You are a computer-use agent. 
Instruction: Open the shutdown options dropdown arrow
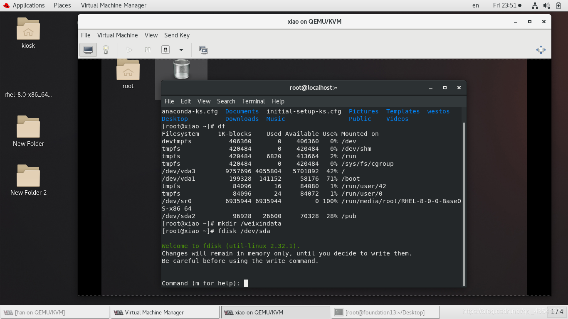click(181, 50)
